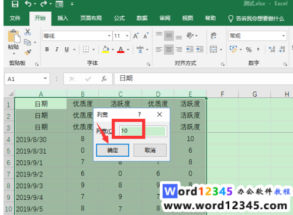Open the 帮助 tab
293x215 pixels.
click(211, 18)
